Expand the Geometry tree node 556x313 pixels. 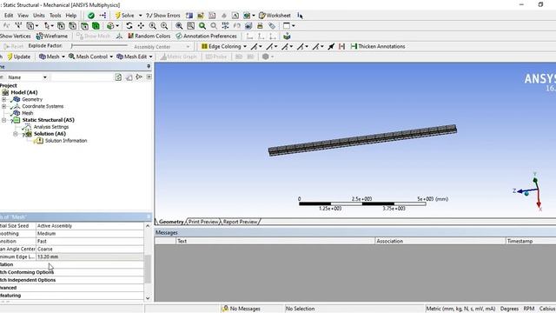tap(3, 99)
